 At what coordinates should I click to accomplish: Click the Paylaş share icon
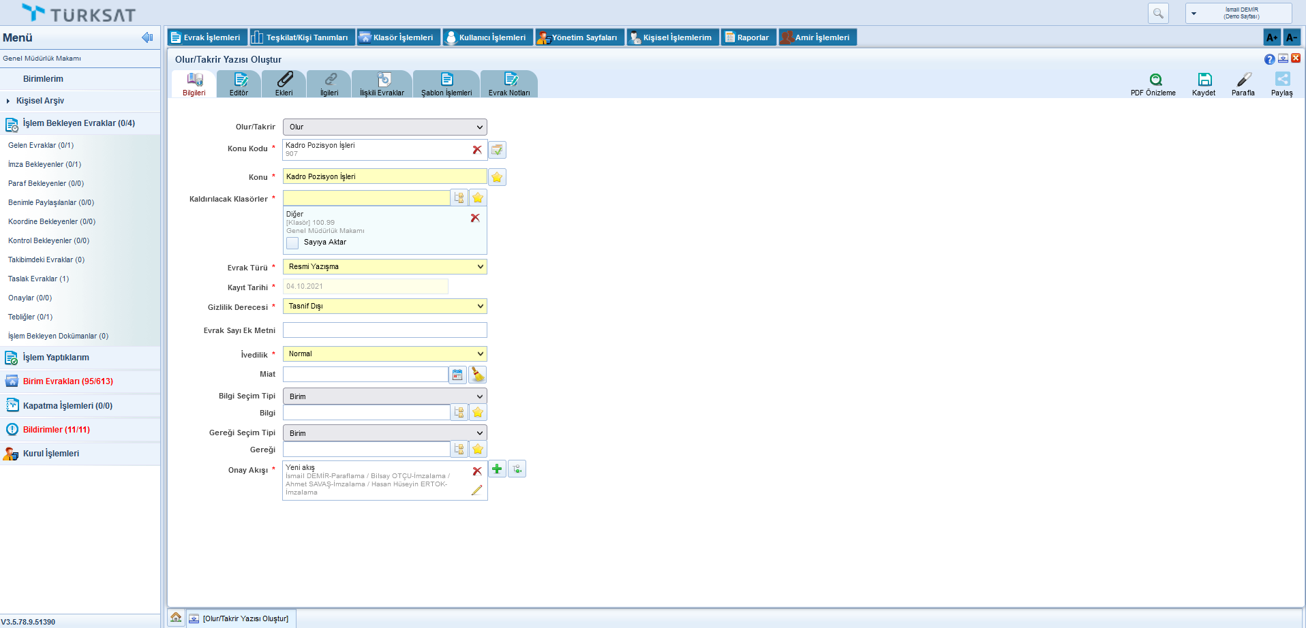coord(1282,80)
